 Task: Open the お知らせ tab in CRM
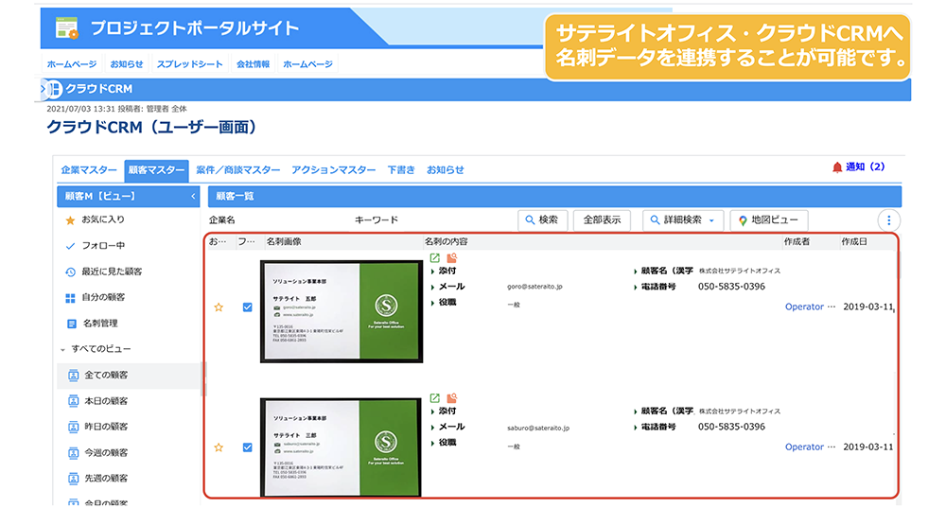point(446,170)
